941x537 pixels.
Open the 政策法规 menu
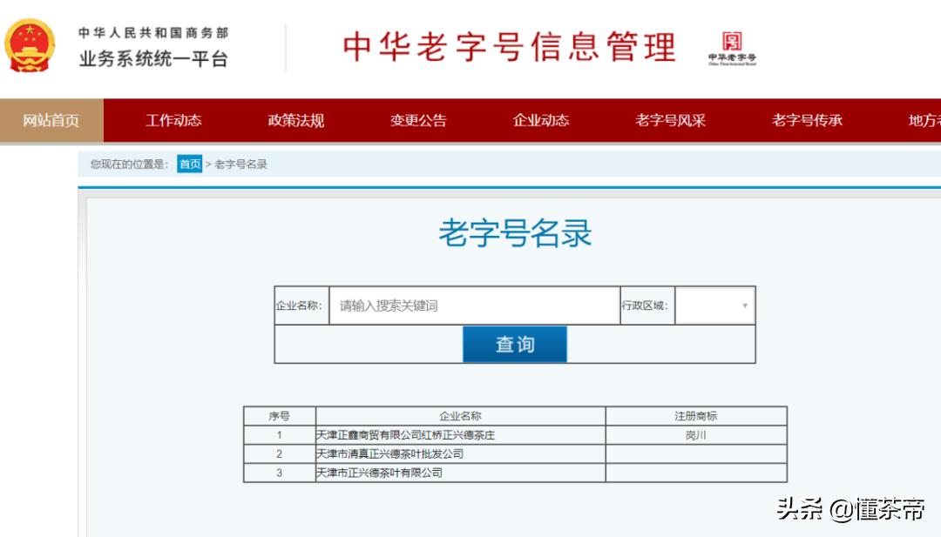coord(296,120)
